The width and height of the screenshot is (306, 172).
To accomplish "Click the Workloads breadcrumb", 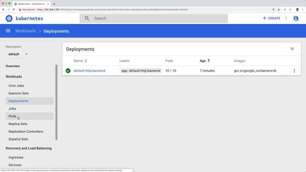I will [25, 31].
